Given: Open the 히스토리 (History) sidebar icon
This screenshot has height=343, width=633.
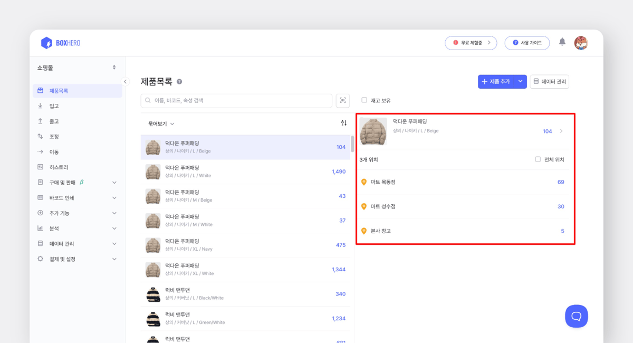Looking at the screenshot, I should (40, 166).
